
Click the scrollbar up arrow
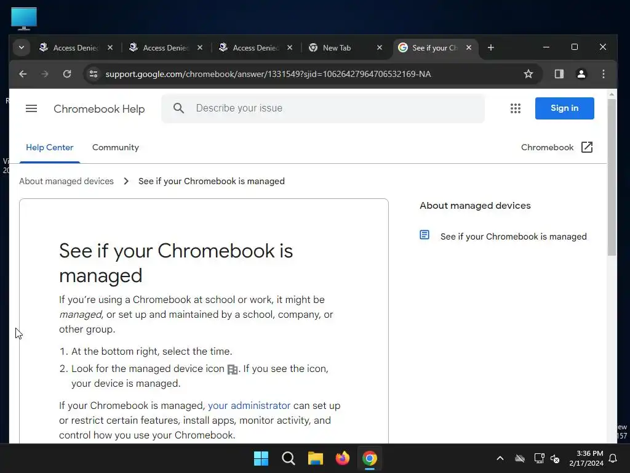pos(612,94)
